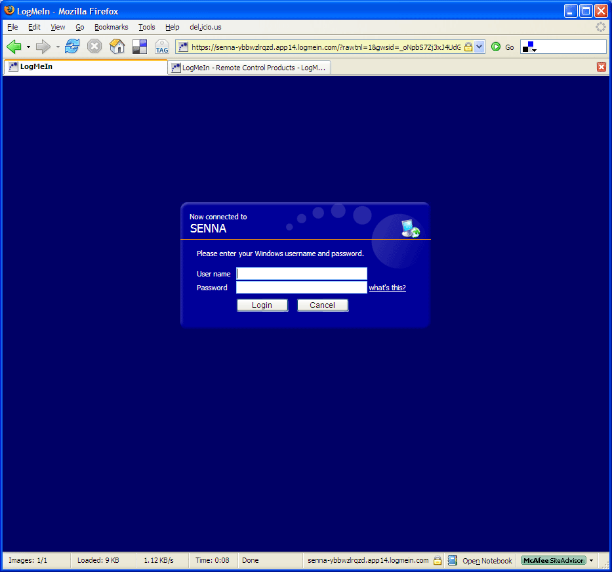Click the Stop loading icon

[x=94, y=47]
